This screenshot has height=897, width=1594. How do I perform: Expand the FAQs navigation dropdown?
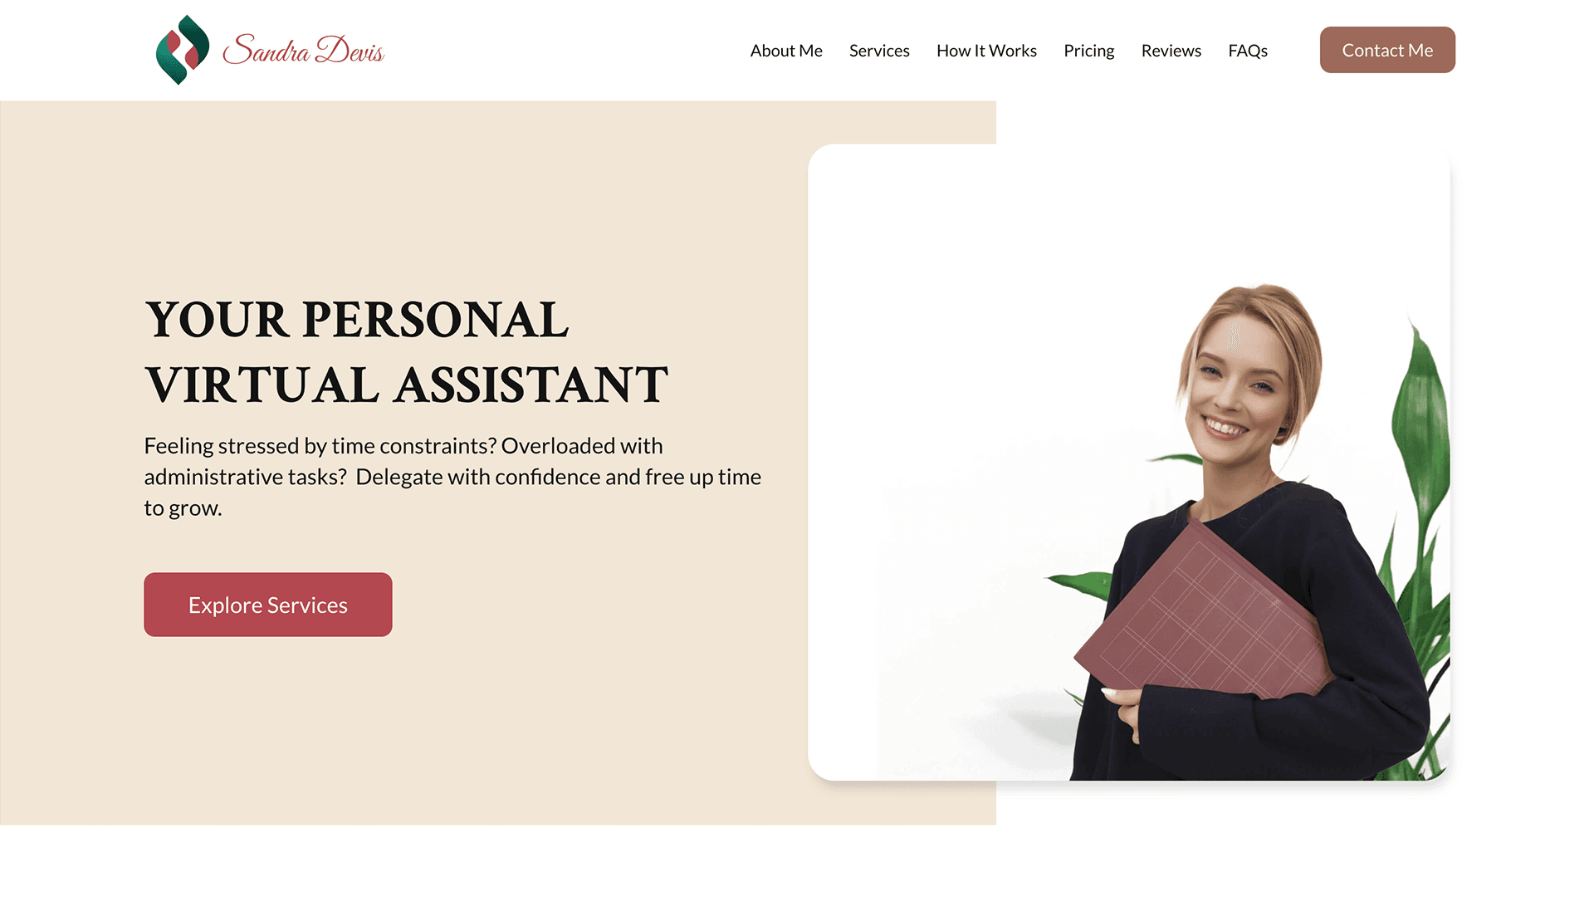point(1248,49)
